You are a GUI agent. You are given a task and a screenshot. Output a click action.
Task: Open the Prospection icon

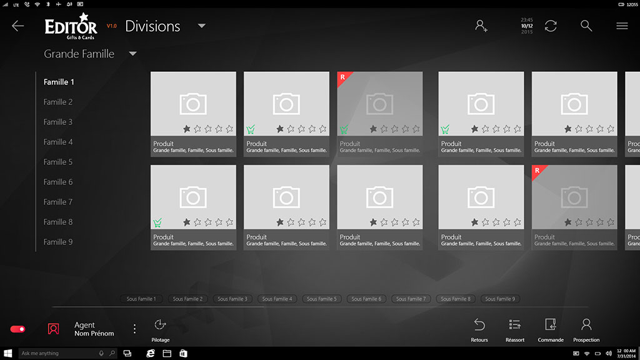click(586, 325)
